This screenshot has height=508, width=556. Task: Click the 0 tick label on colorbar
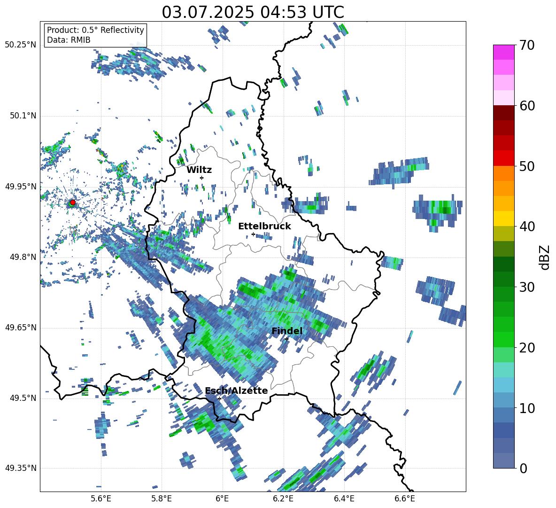coord(523,468)
